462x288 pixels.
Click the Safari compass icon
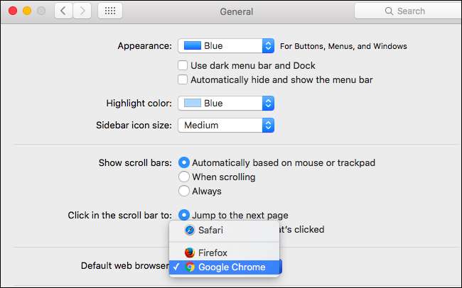click(190, 230)
